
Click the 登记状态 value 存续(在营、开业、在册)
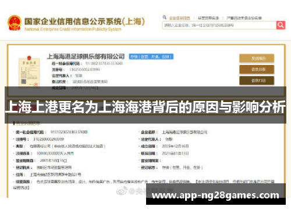(182, 168)
